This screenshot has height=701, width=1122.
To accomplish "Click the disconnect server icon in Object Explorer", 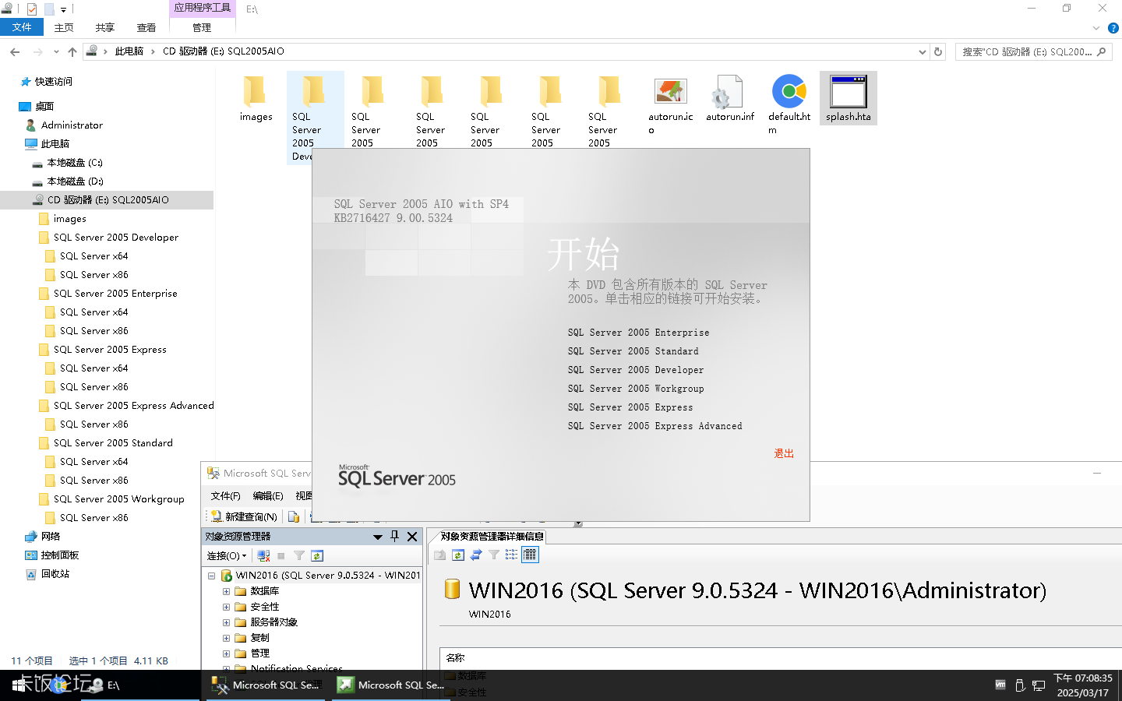I will 263,555.
